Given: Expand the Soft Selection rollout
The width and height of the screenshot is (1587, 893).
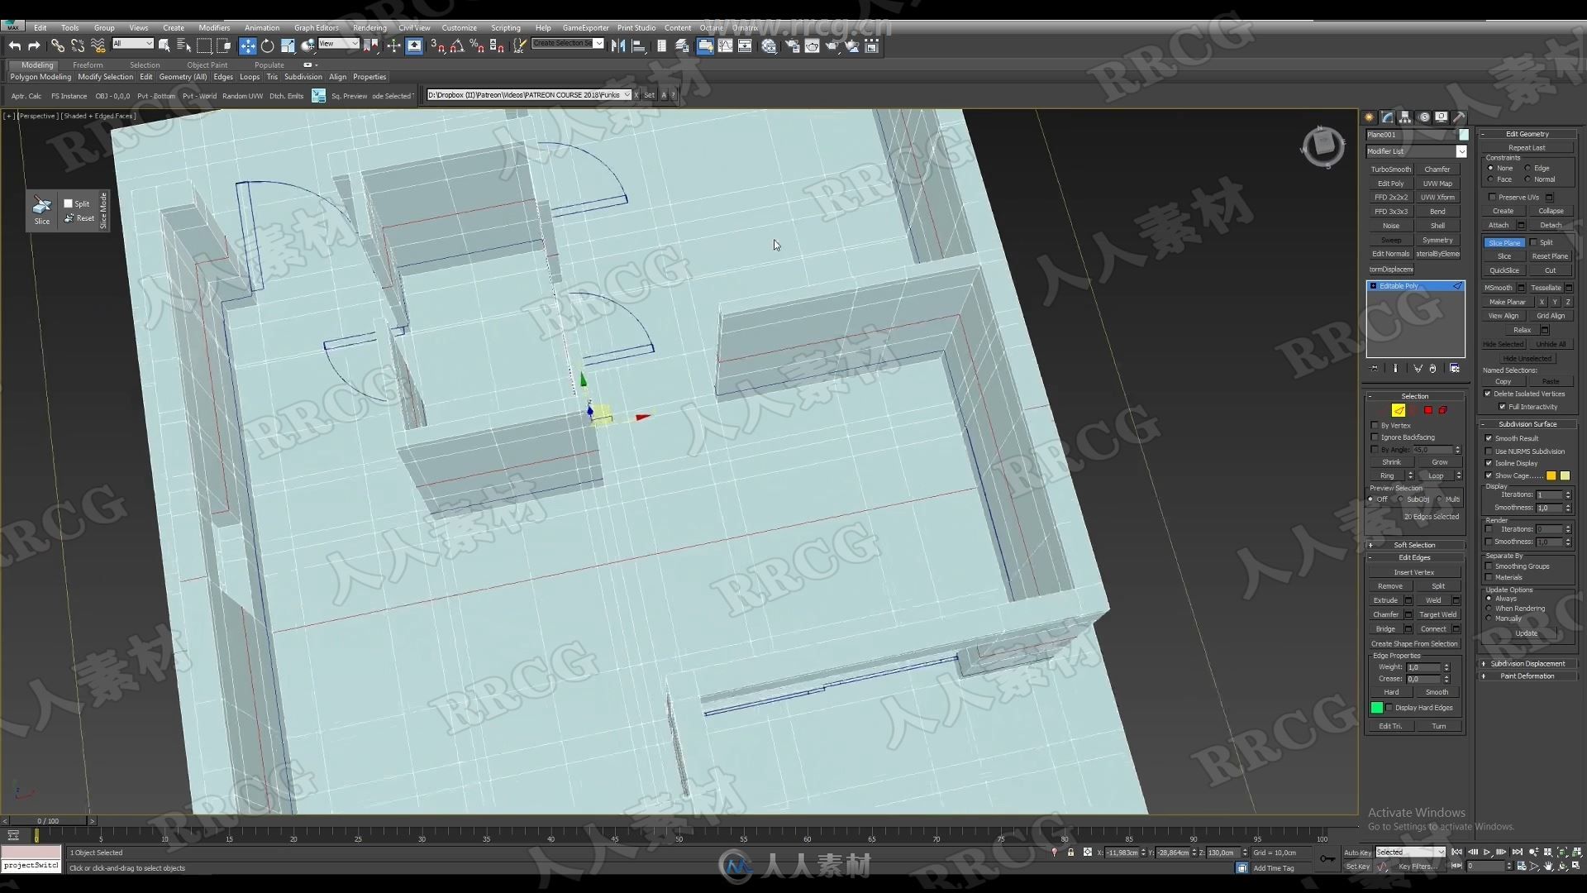Looking at the screenshot, I should coord(1413,544).
